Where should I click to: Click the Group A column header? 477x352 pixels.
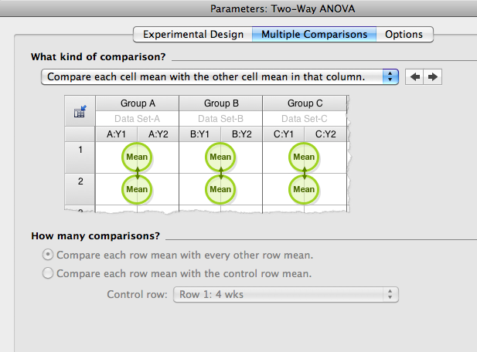point(138,103)
